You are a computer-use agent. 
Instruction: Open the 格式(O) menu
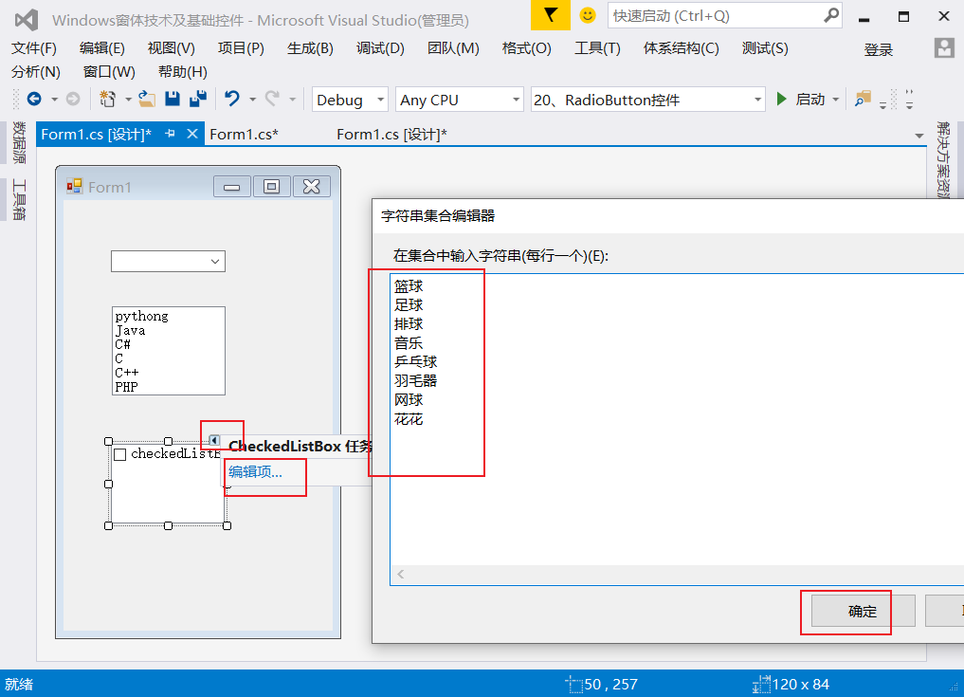(526, 48)
